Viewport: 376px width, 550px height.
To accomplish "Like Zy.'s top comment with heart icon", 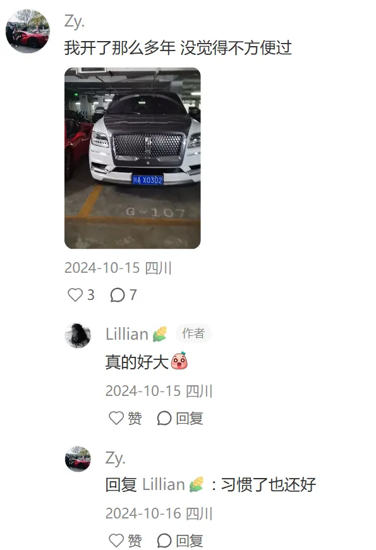I will (75, 295).
